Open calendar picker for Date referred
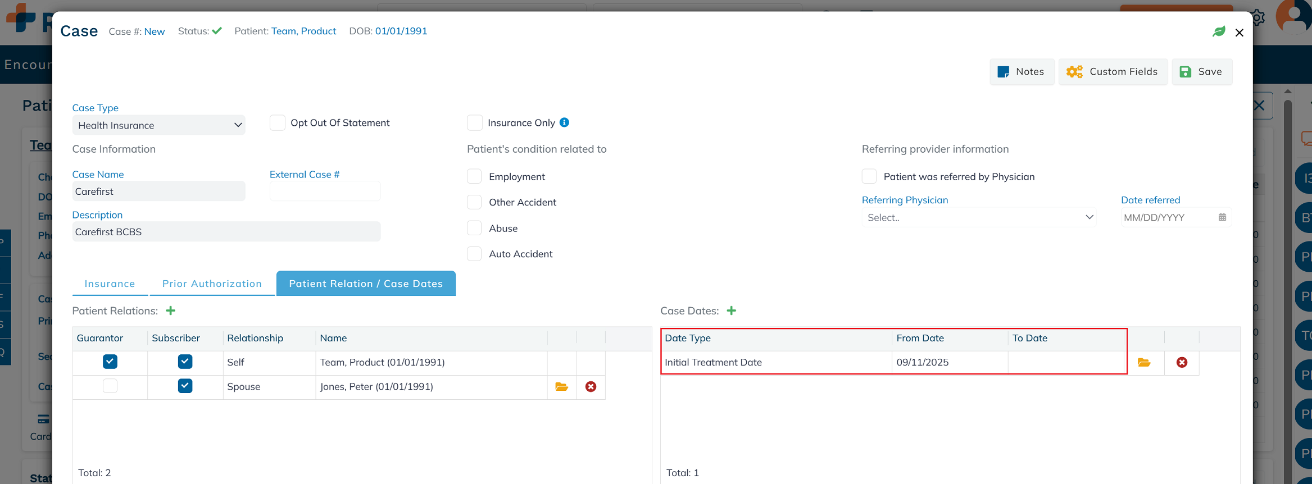 coord(1222,217)
